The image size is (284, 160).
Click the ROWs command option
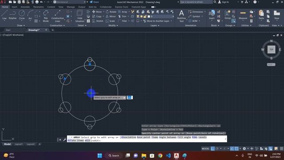tap(194, 137)
